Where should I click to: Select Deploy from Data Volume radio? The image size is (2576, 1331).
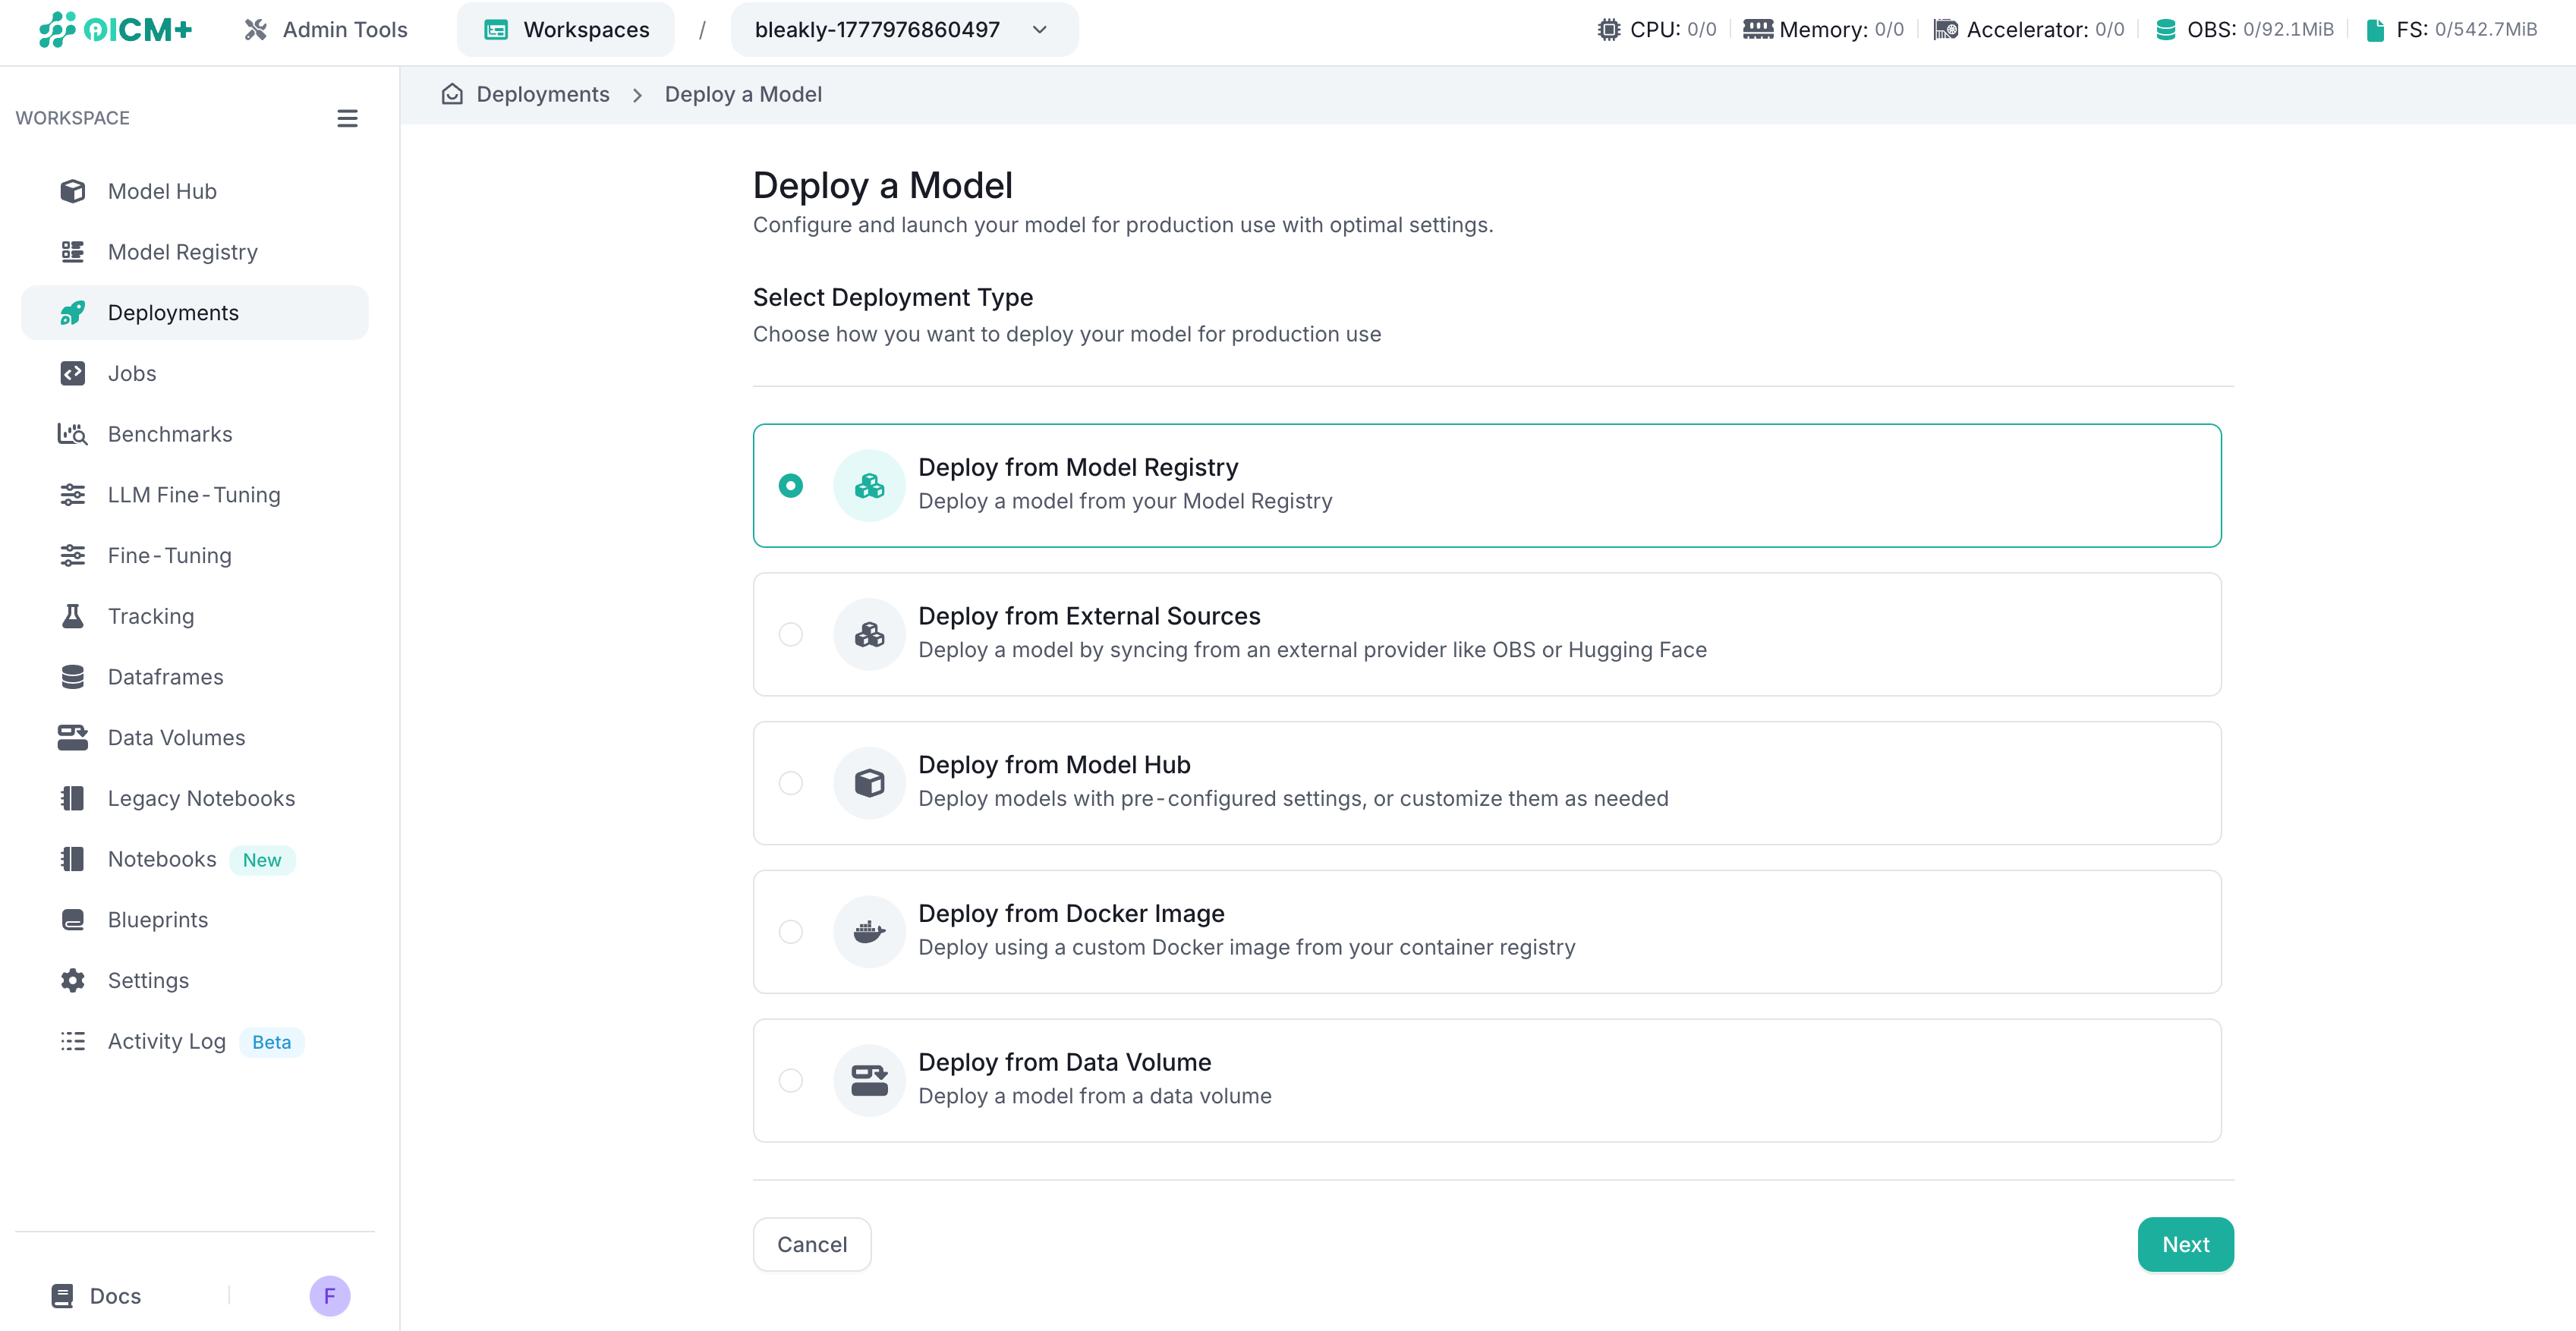click(790, 1080)
